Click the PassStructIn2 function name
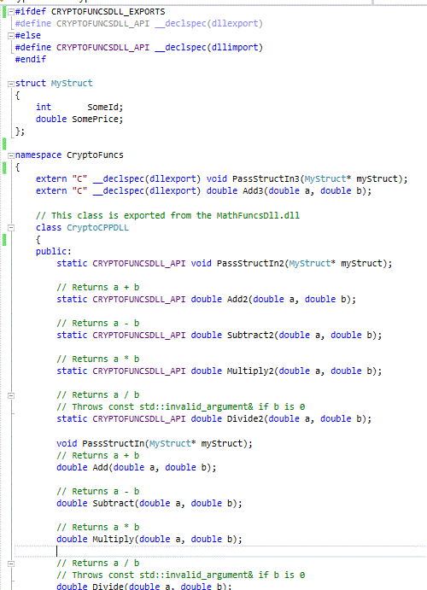The height and width of the screenshot is (590, 427). point(250,263)
